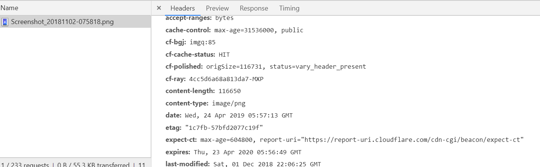This screenshot has height=167, width=540.
Task: Click the PNG file icon in request list
Action: click(x=5, y=22)
